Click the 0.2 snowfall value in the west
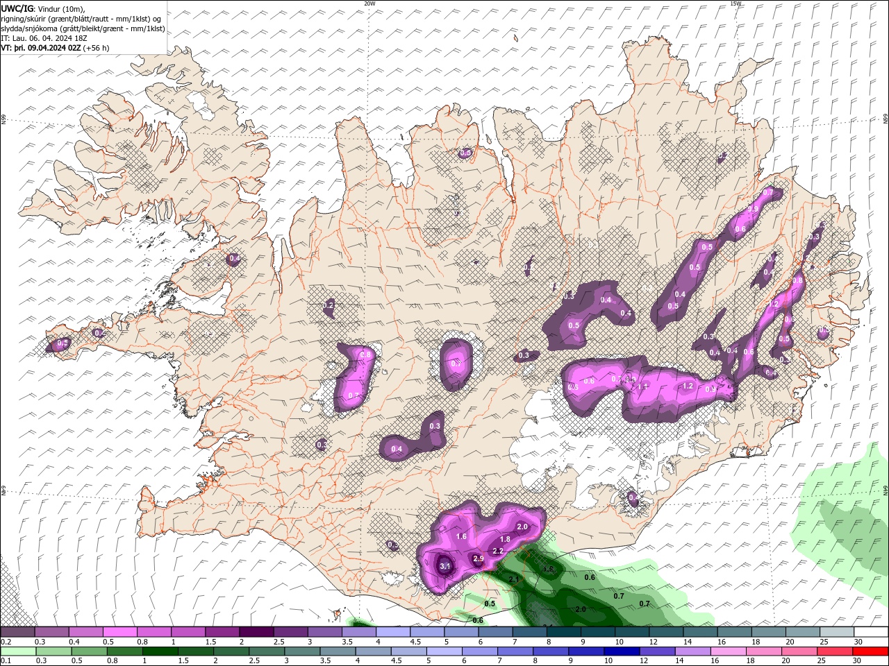 [x=329, y=305]
